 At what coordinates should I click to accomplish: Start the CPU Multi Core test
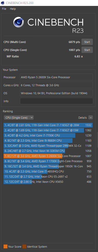tap(87, 42)
